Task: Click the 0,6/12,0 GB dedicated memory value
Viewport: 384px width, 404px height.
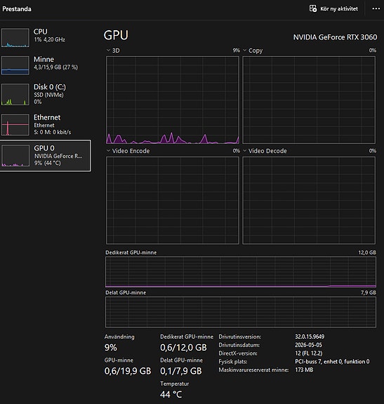Action: (183, 348)
